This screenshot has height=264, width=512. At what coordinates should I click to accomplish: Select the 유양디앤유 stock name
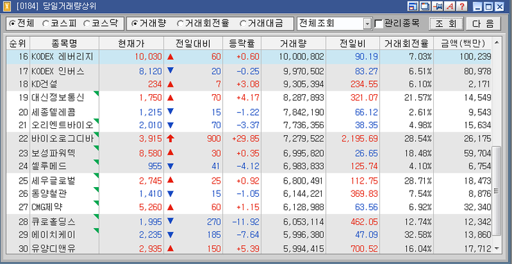click(x=53, y=249)
